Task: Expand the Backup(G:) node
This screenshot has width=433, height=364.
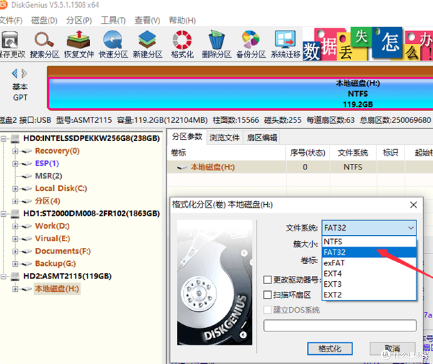Action: tap(15, 264)
